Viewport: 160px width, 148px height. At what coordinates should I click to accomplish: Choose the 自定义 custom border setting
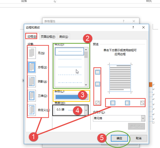[x=32, y=110]
